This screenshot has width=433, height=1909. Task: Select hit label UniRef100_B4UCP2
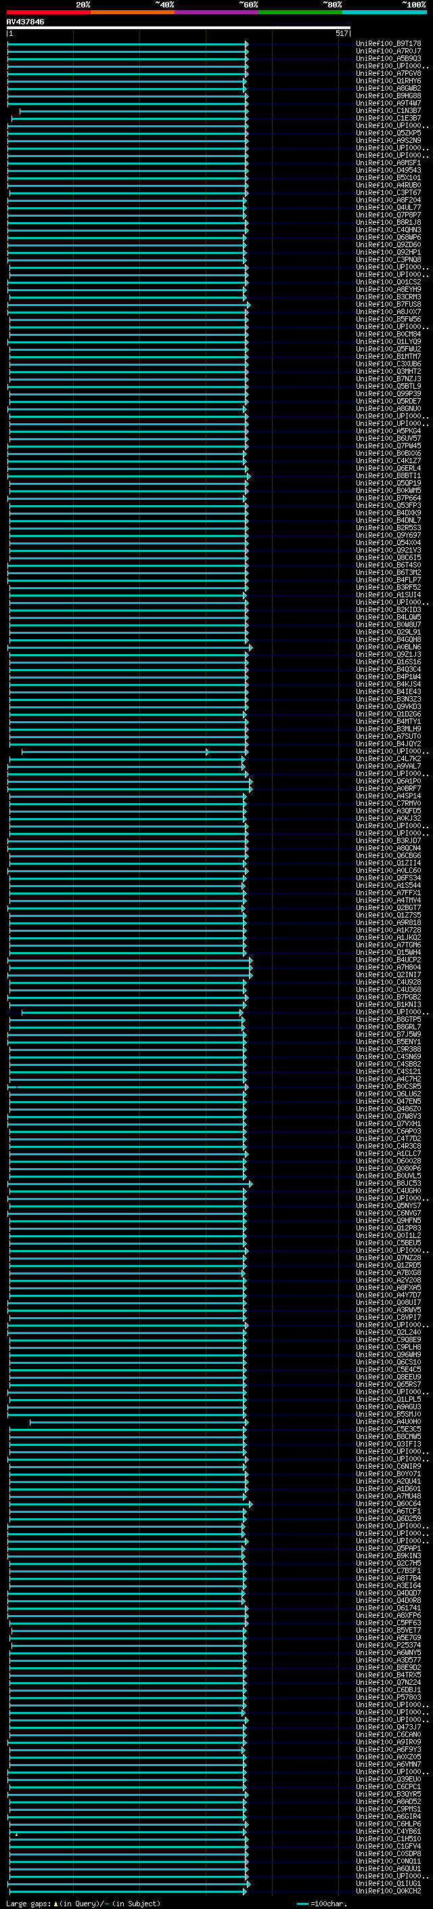pyautogui.click(x=388, y=960)
